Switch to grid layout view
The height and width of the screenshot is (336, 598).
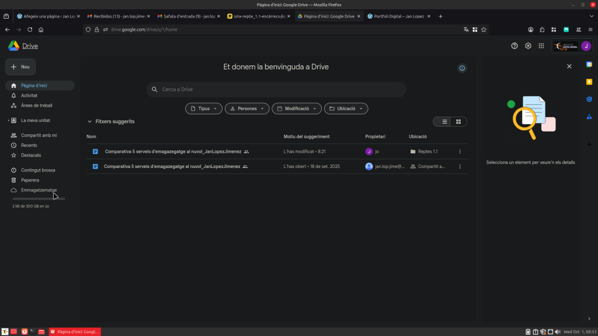pos(458,122)
